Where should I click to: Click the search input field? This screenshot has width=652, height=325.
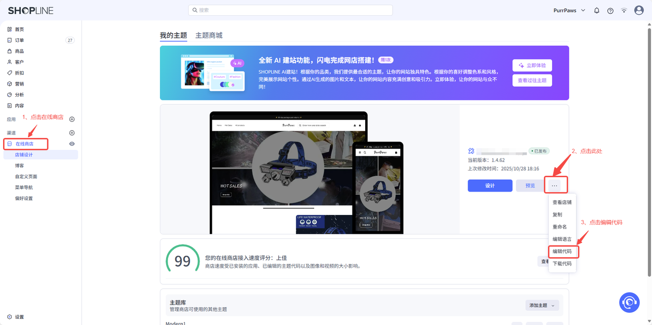pyautogui.click(x=290, y=10)
